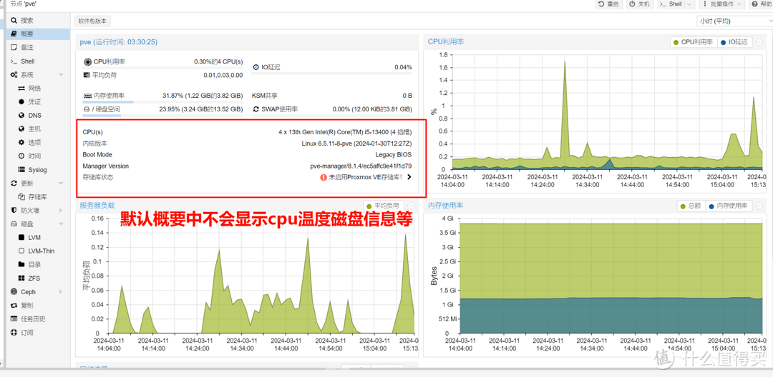Viewport: 773px width, 377px height.
Task: Click the 重启 reboot button
Action: pos(608,4)
